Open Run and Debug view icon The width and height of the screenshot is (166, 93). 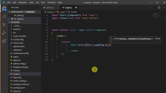pos(4,33)
